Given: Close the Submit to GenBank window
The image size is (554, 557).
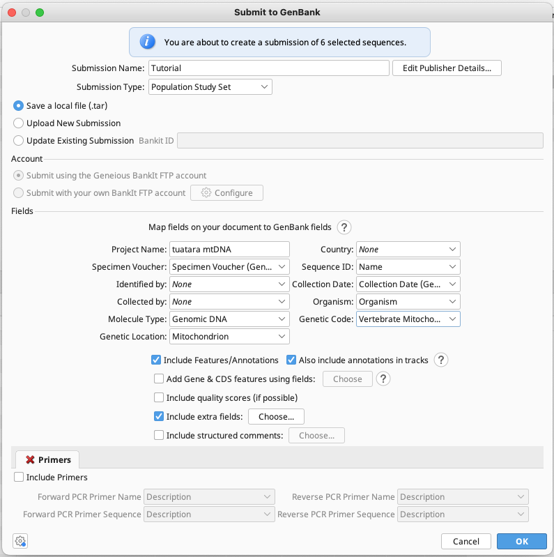Looking at the screenshot, I should (x=12, y=13).
